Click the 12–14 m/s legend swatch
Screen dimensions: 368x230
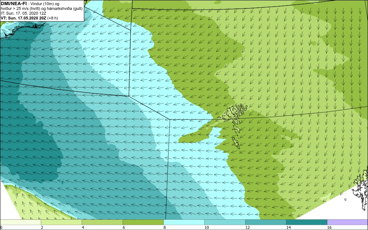(x=265, y=222)
